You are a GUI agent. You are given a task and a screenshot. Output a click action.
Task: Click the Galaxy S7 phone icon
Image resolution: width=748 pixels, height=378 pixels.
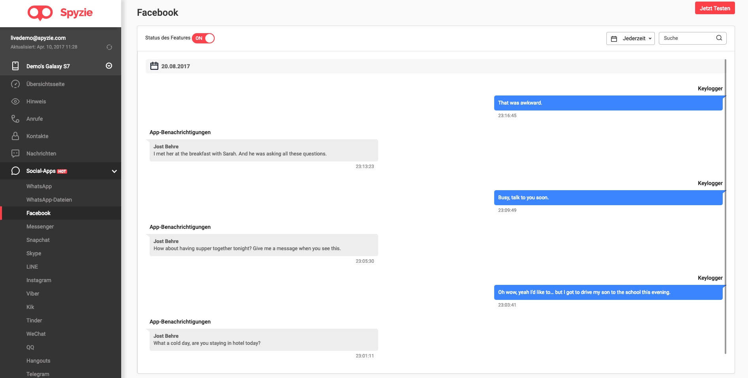click(15, 66)
